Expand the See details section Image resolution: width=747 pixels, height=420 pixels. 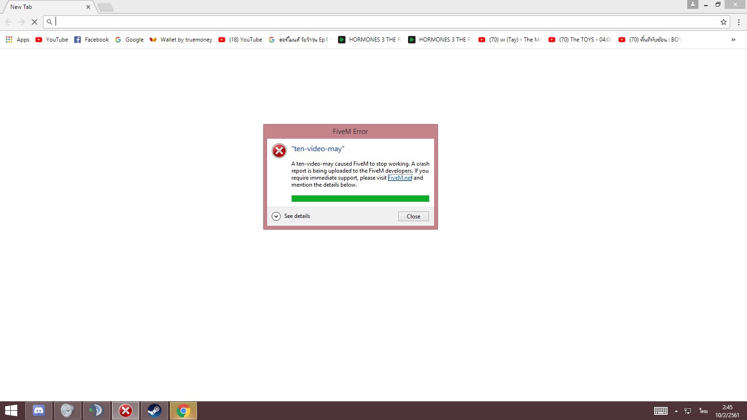290,216
